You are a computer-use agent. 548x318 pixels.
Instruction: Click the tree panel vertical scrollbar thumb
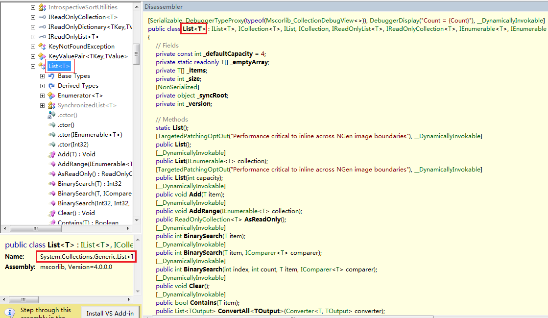click(x=137, y=54)
